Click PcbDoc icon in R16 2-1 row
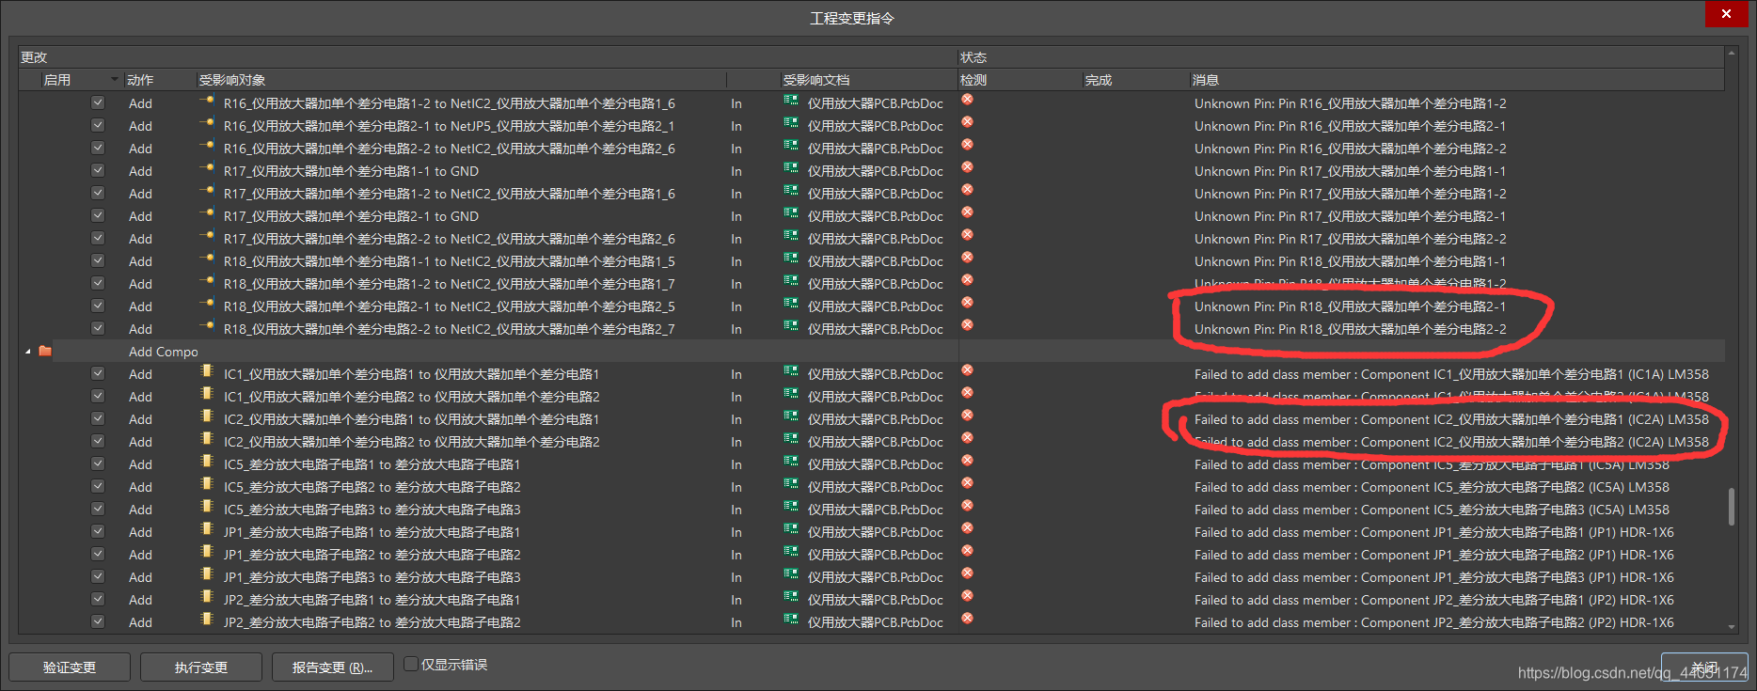This screenshot has width=1757, height=691. [791, 124]
